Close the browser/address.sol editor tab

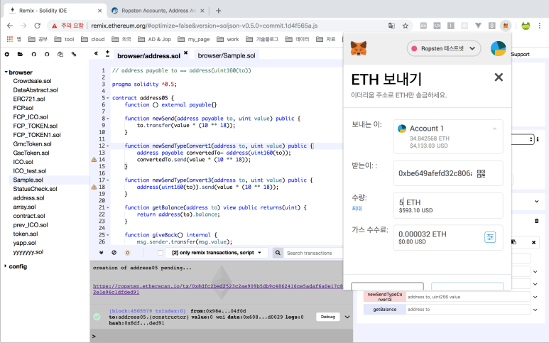(186, 53)
